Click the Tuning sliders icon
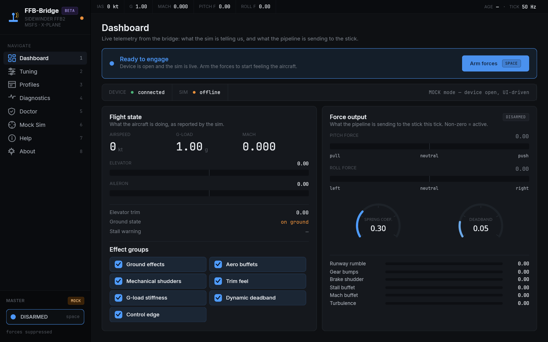This screenshot has height=342, width=548. tap(12, 72)
